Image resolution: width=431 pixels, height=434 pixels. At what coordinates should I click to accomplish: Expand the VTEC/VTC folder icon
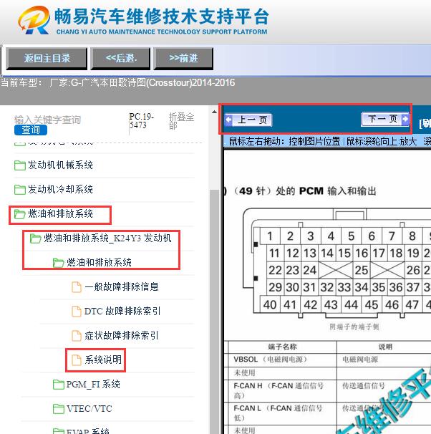59,409
